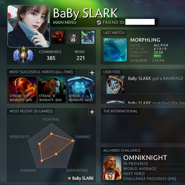Click BaBy SLARK got a RAMPAGE entry
Image resolution: width=185 pixels, height=185 pixels.
[x=156, y=79]
